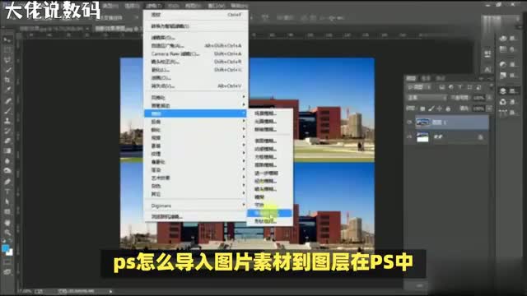
Task: Select the Move tool
Action: point(7,40)
